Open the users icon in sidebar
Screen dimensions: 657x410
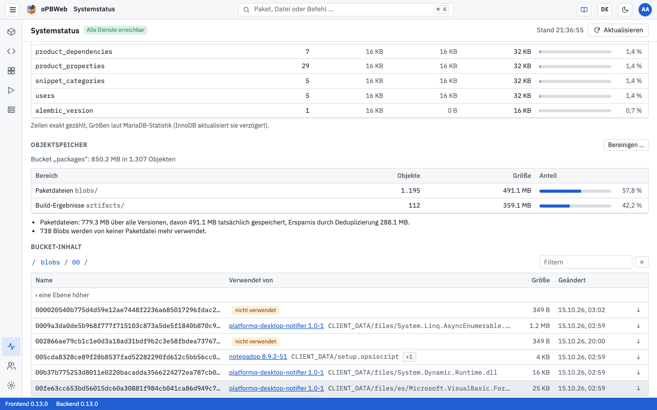pos(11,366)
